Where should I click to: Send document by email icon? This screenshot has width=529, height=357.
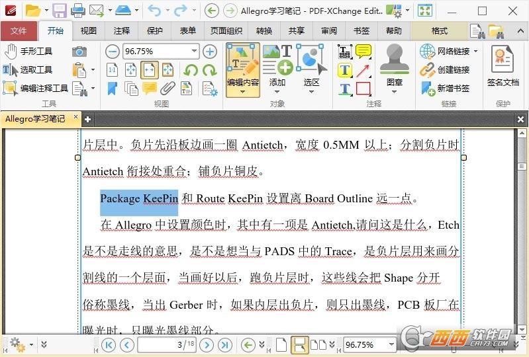[x=97, y=11]
